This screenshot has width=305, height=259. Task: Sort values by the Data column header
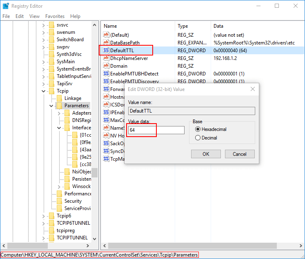[257, 26]
